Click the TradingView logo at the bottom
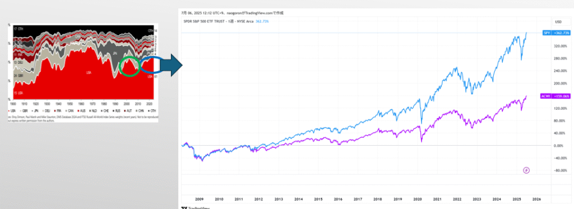The height and width of the screenshot is (209, 574). click(194, 207)
